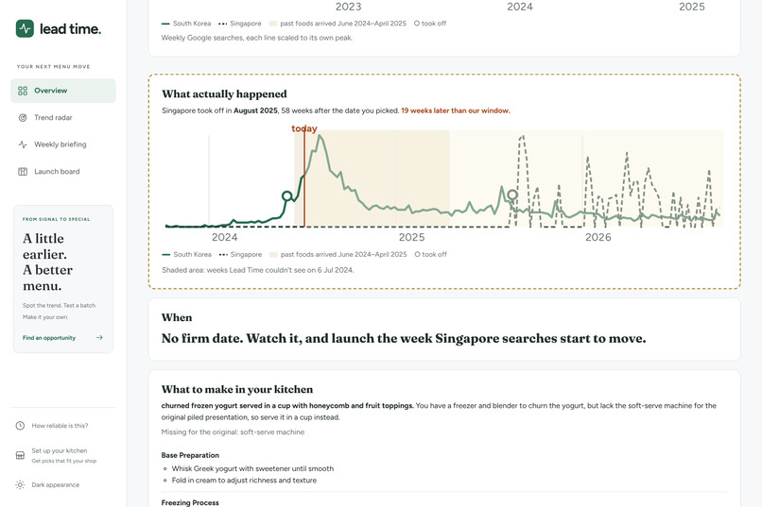This screenshot has height=507, width=762.
Task: Click the Trend radar target icon
Action: (23, 117)
